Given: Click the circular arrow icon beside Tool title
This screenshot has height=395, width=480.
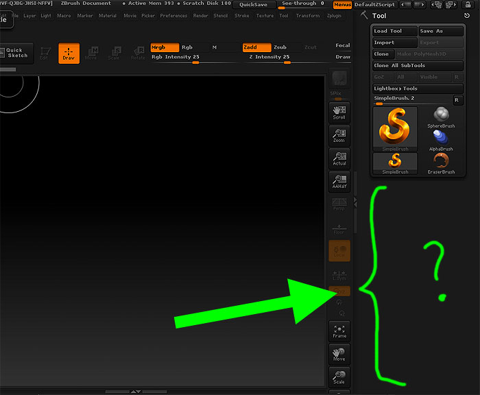Looking at the screenshot, I should point(466,15).
